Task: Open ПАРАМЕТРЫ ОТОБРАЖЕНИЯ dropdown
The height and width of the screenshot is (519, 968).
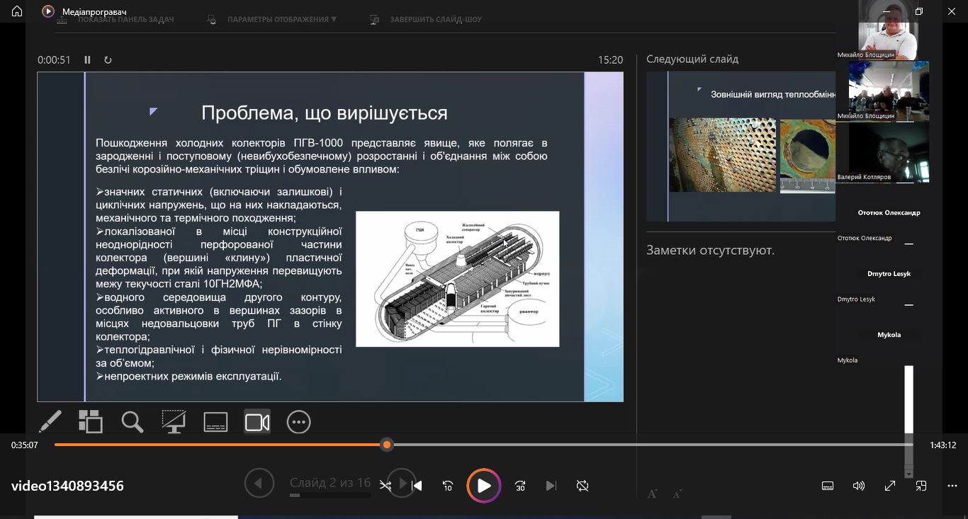Action: pyautogui.click(x=272, y=19)
